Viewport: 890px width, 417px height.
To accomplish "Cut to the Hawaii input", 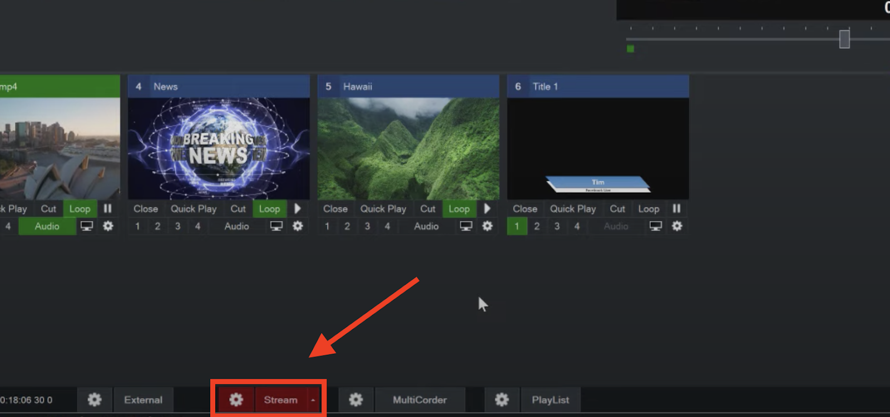I will coord(428,209).
